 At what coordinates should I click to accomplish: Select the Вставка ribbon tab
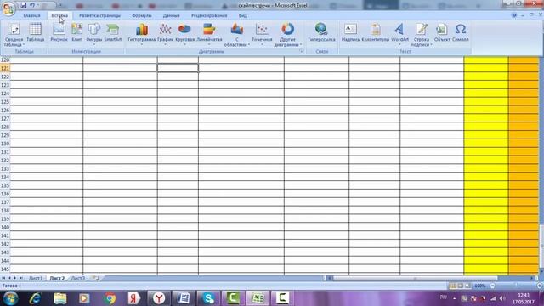point(59,15)
